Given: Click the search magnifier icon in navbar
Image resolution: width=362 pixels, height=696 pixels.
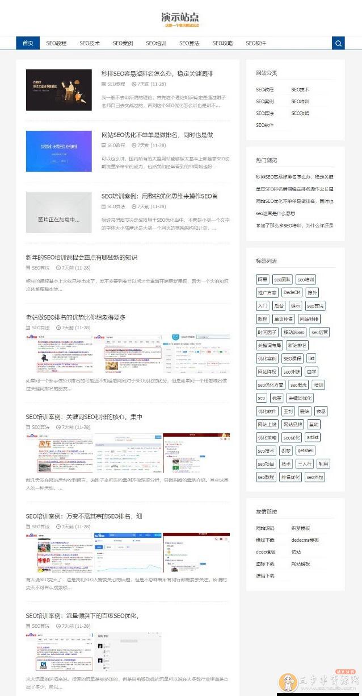Looking at the screenshot, I should (x=338, y=43).
